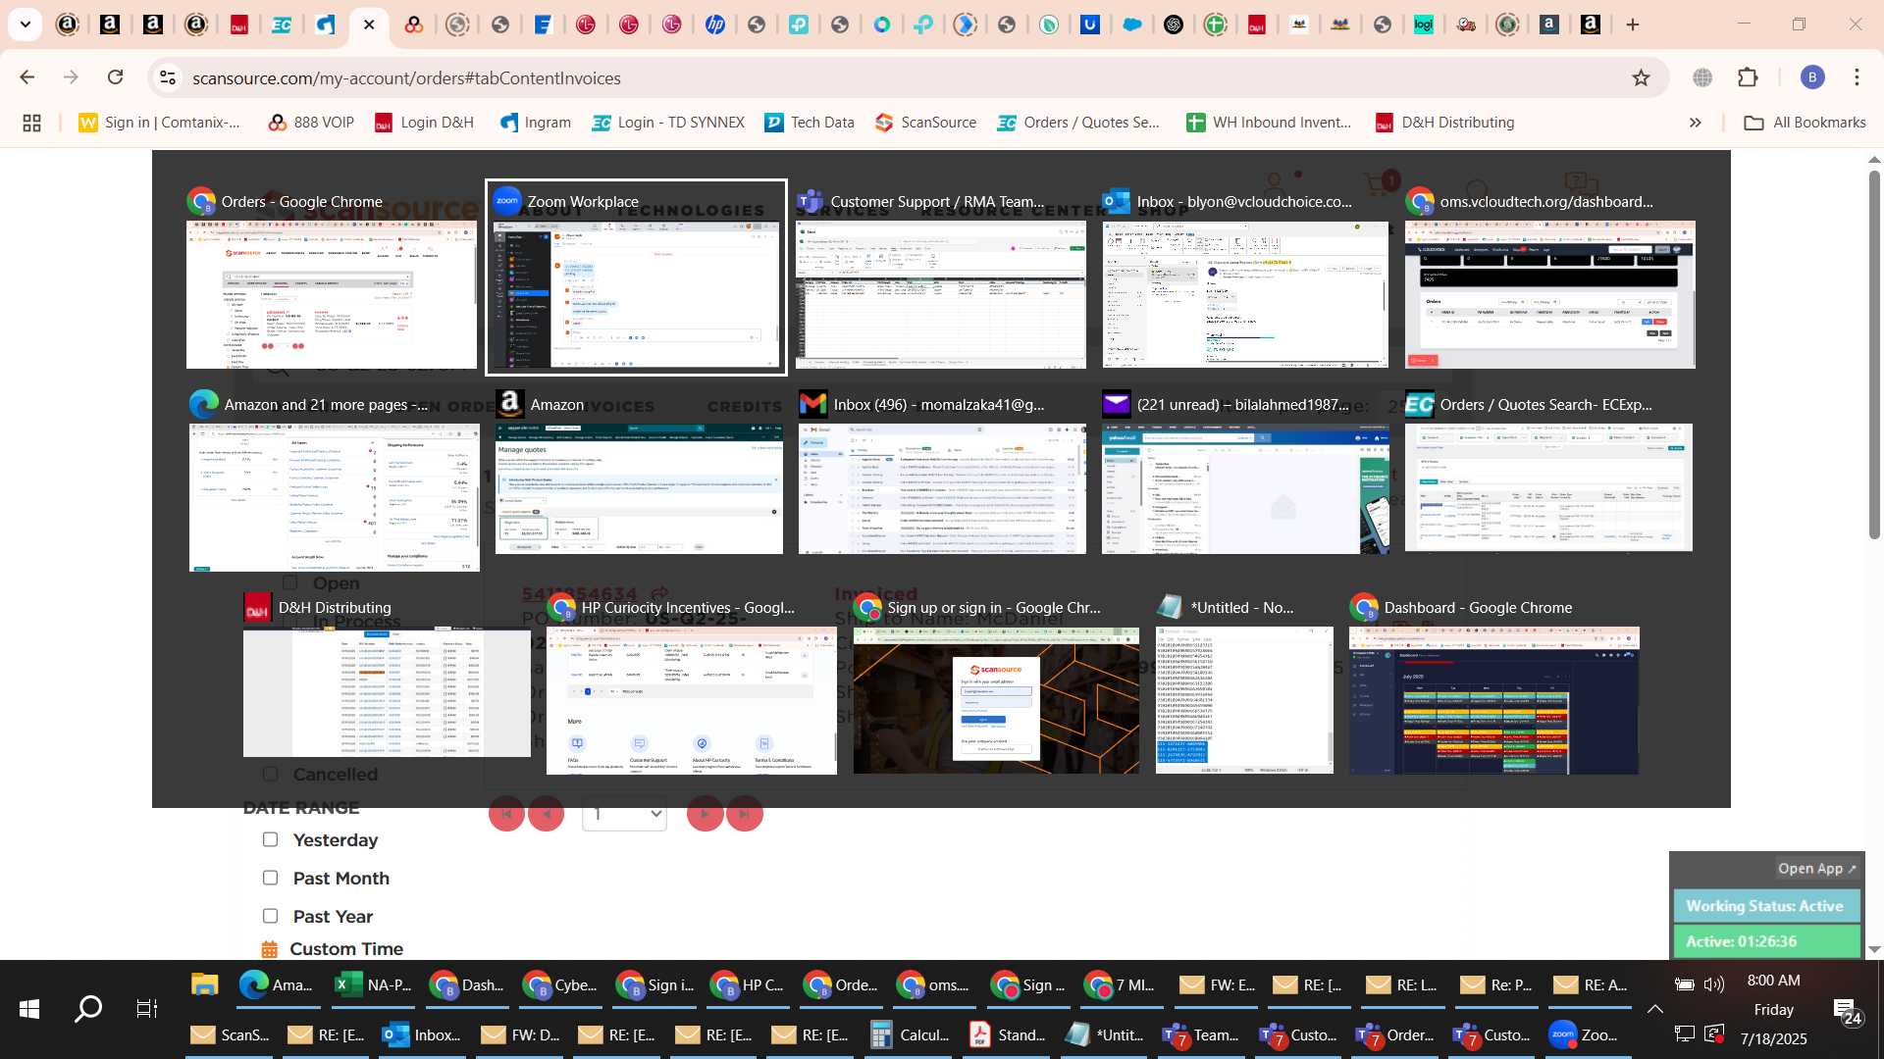Open Task View on the taskbar
The height and width of the screenshot is (1059, 1884).
coord(147,1008)
